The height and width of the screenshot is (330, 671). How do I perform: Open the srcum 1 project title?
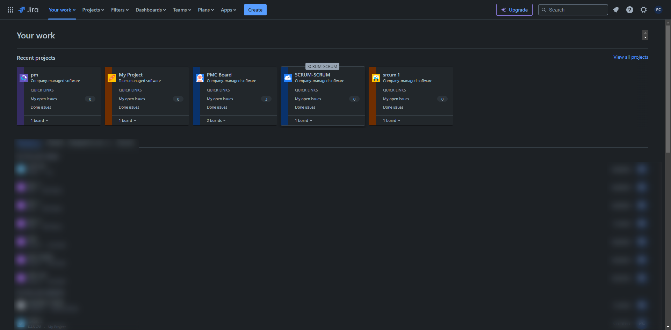pyautogui.click(x=391, y=75)
